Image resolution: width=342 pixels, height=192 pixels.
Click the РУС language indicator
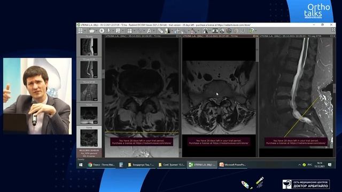tap(310, 165)
